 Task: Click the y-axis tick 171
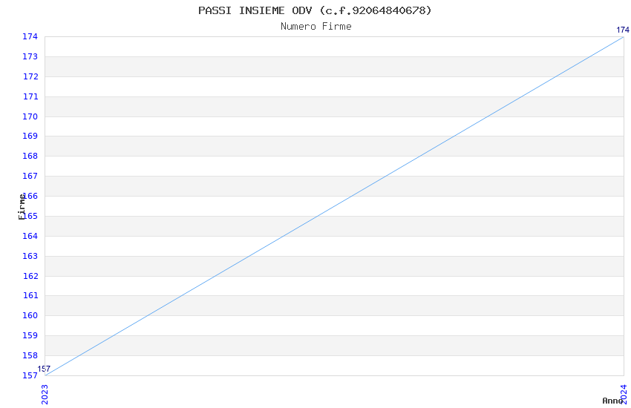point(30,96)
